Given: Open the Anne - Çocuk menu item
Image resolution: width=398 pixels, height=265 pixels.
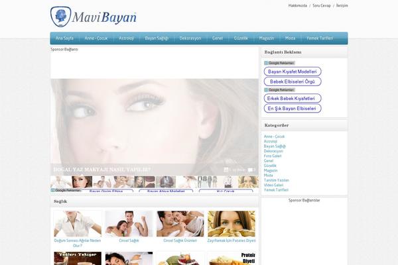Looking at the screenshot, I should pos(96,38).
